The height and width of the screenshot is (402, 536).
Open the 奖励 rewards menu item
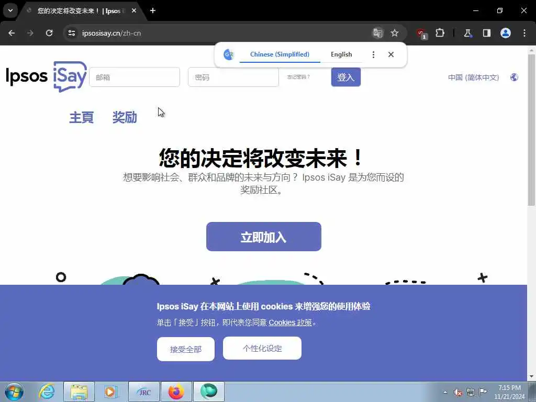coord(125,117)
